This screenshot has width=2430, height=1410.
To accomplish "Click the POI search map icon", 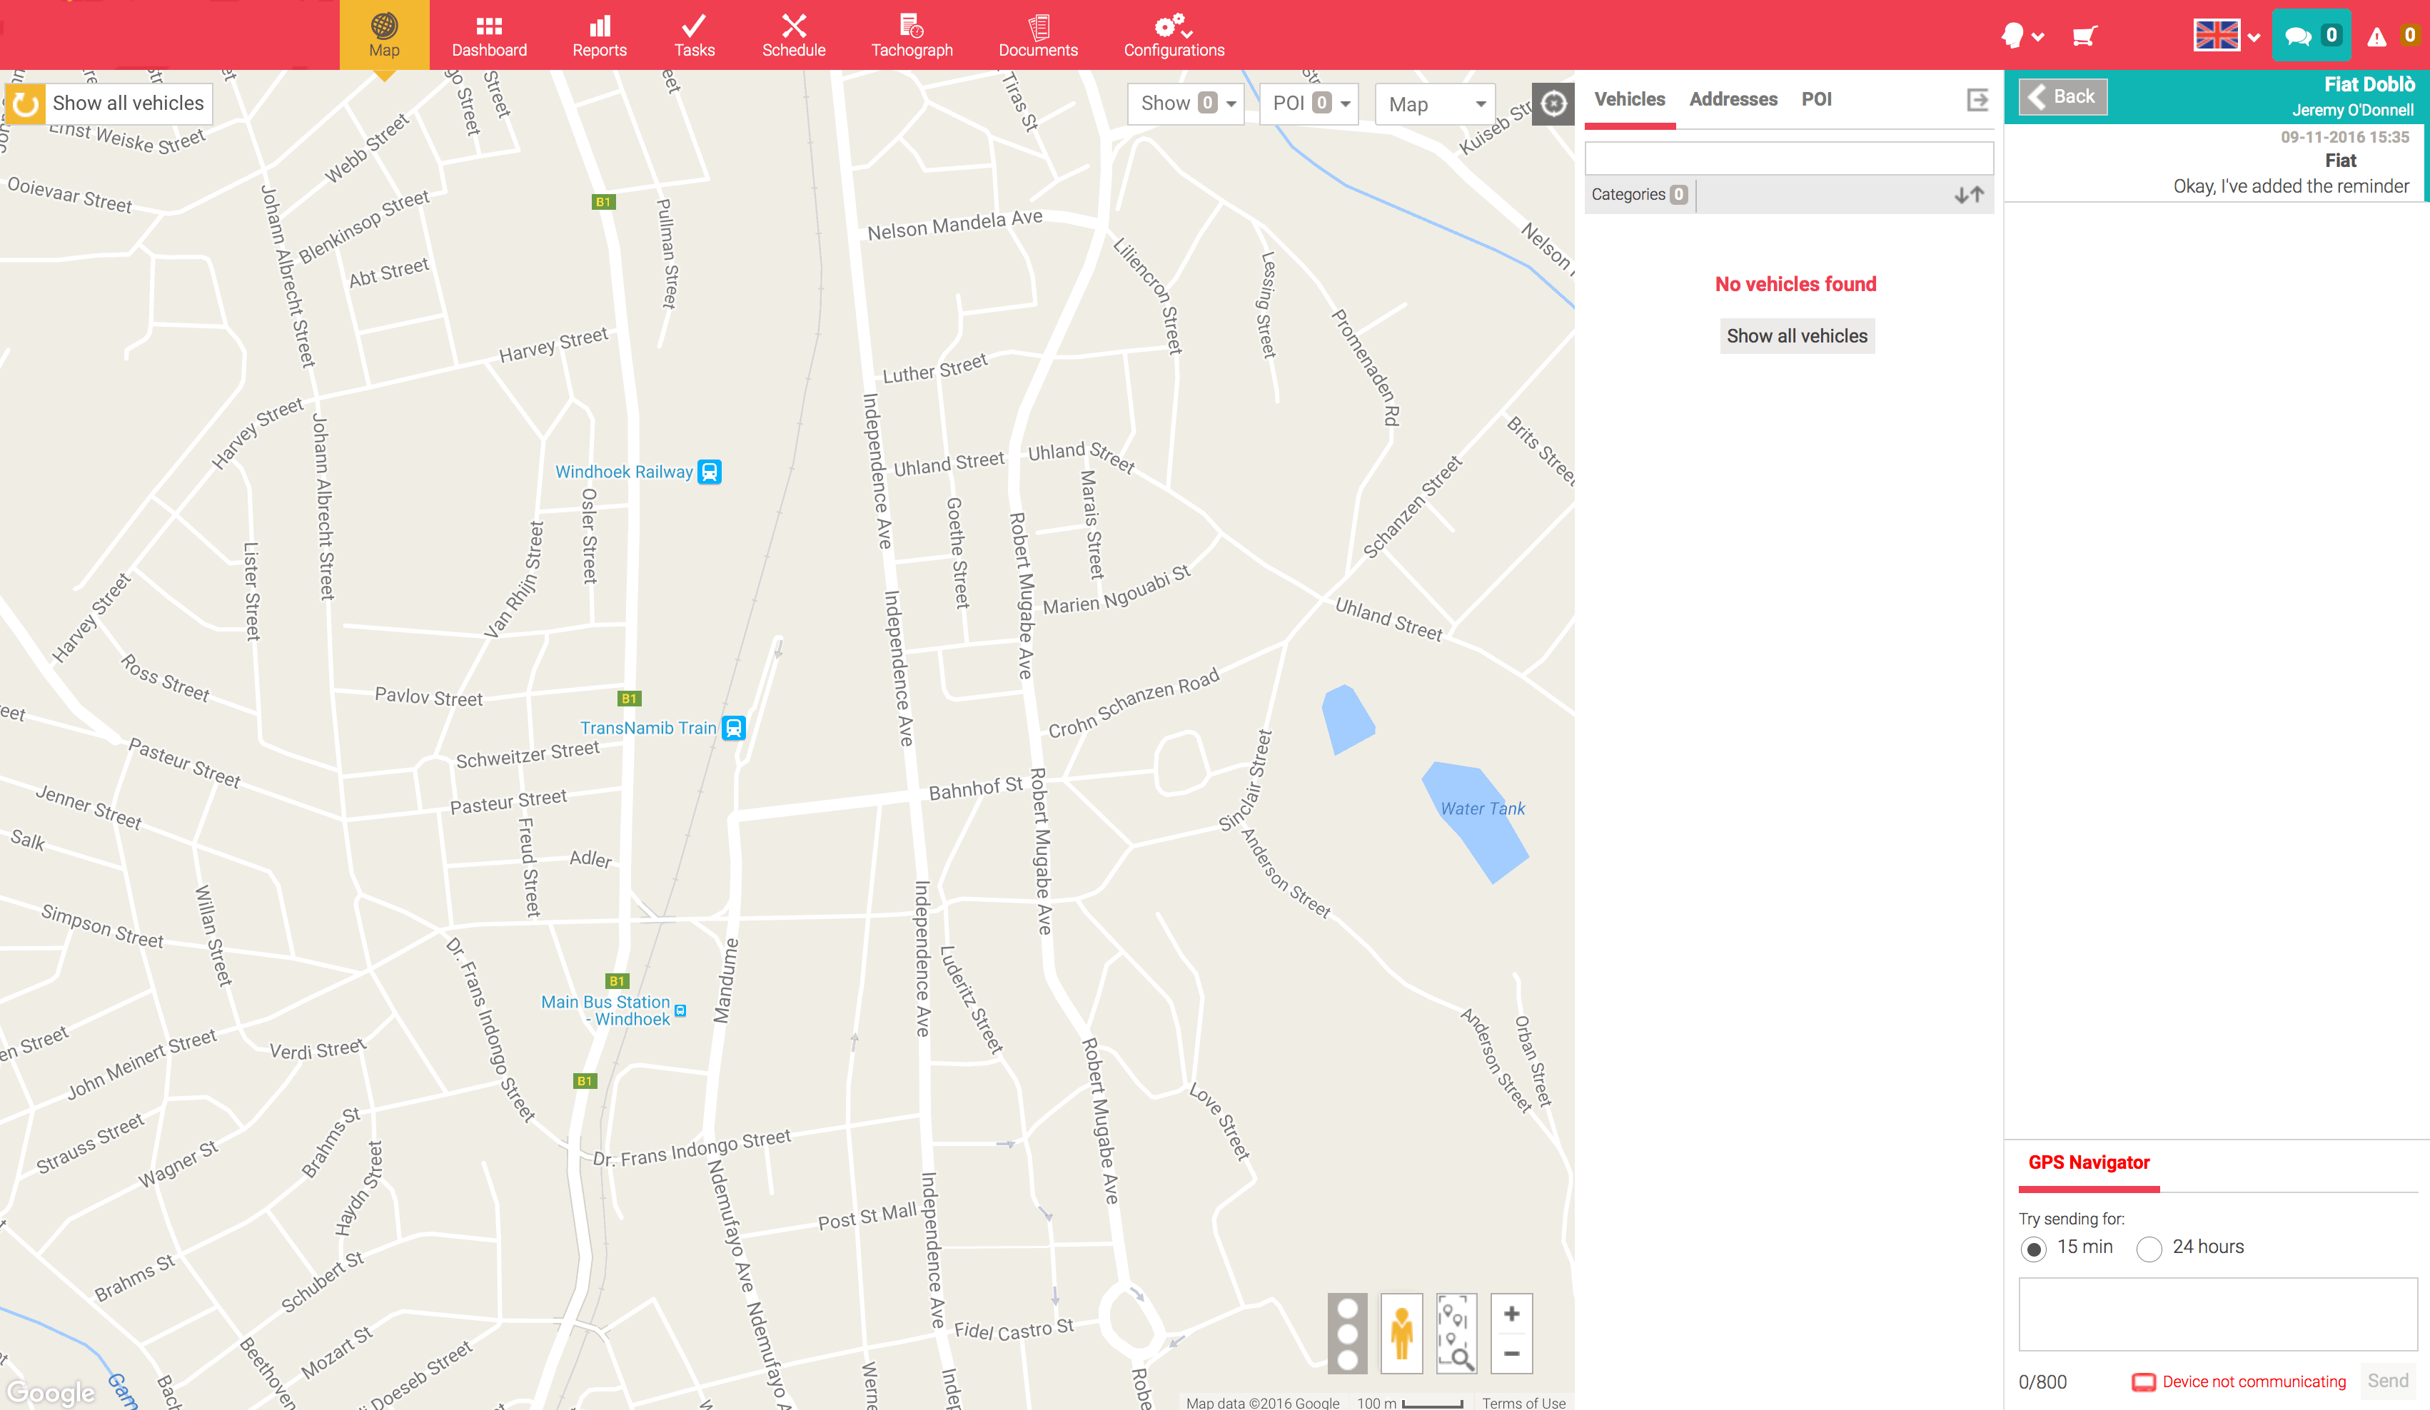I will pyautogui.click(x=1456, y=1334).
